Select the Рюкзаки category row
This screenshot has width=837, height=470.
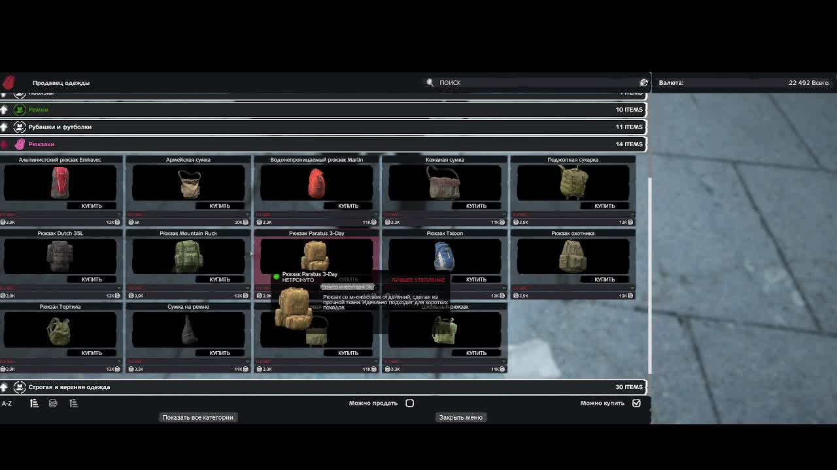coord(323,144)
